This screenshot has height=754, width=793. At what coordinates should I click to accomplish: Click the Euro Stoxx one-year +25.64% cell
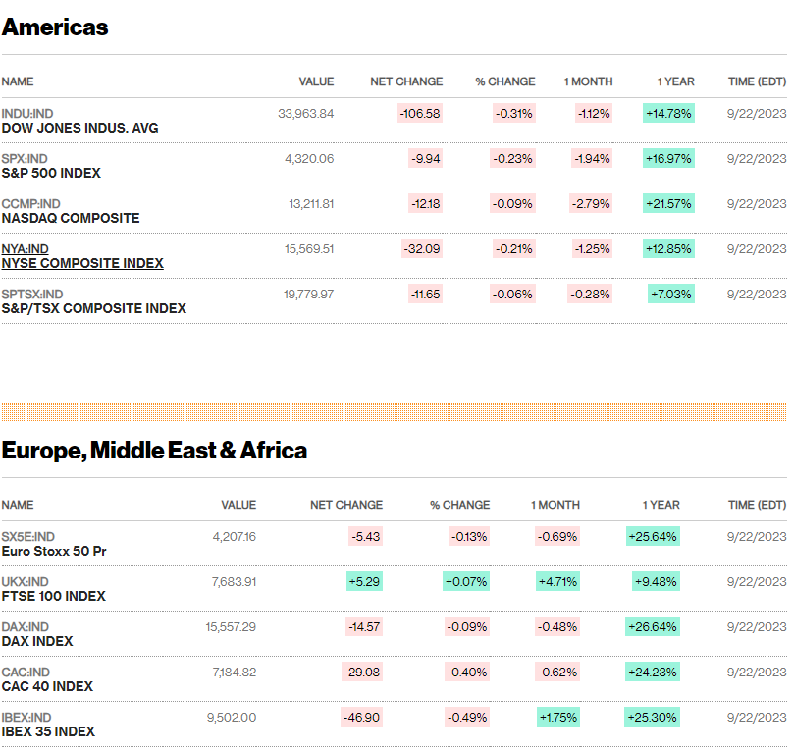(653, 536)
